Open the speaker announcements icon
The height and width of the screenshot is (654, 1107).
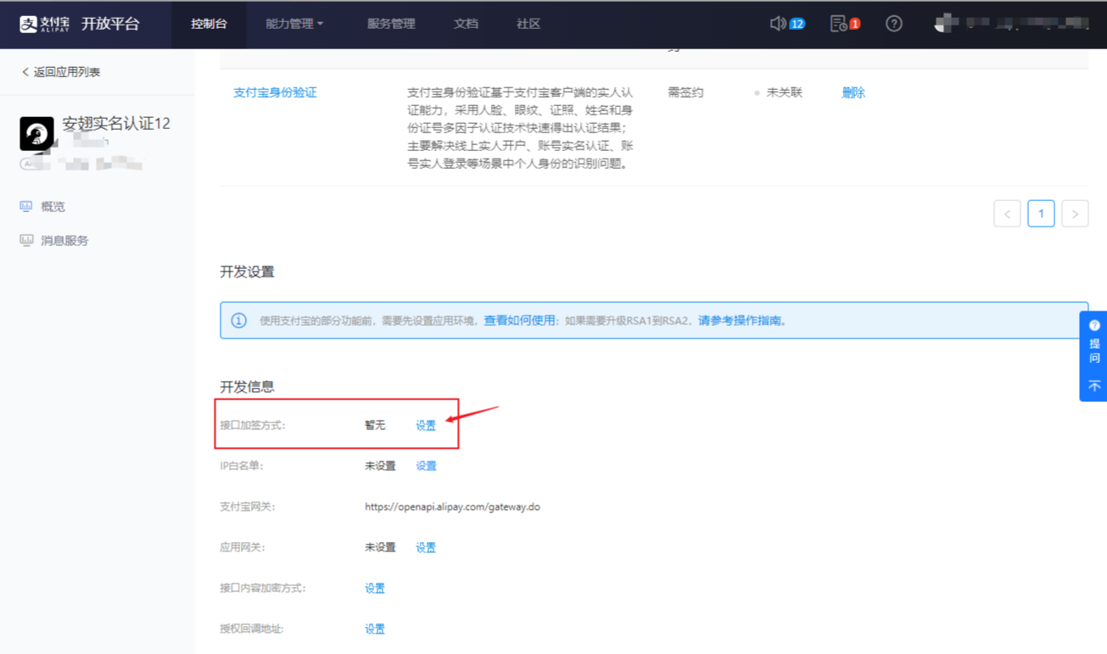click(x=777, y=24)
